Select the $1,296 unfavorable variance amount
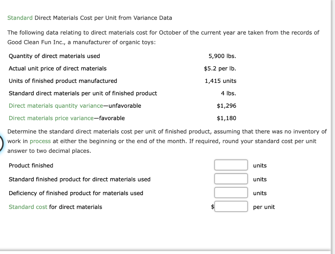 pyautogui.click(x=227, y=105)
